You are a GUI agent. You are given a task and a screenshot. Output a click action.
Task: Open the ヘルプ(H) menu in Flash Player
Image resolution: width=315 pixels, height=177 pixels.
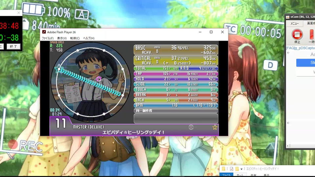point(89,38)
